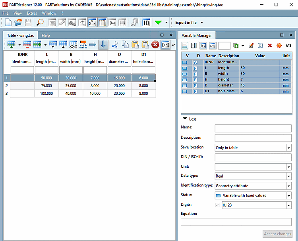Click the scissors cut icon
This screenshot has height=241, width=298.
(x=115, y=44)
